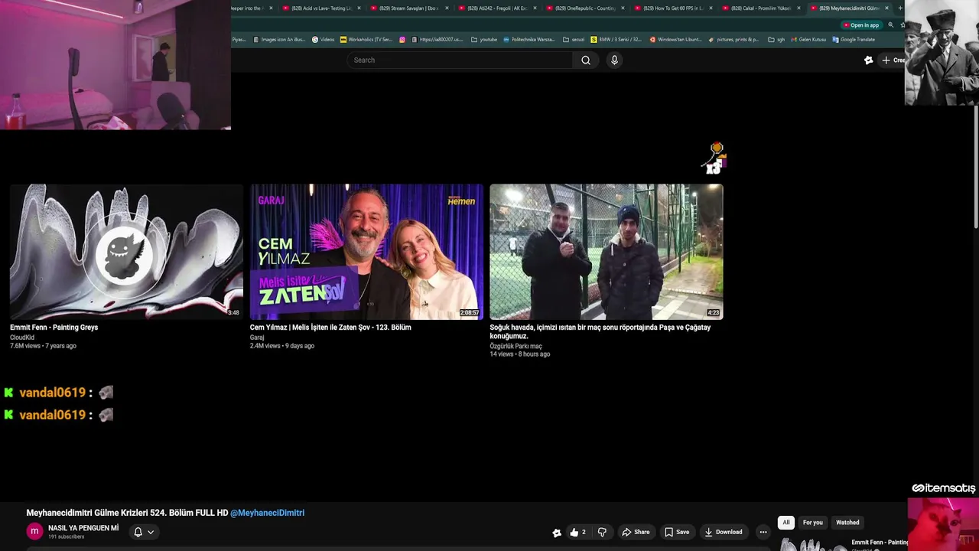Viewport: 979px width, 551px height.
Task: Click the Download button
Action: [x=724, y=532]
